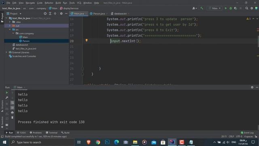Click the print icon in the Run console
This screenshot has width=259, height=146.
pos(13,113)
